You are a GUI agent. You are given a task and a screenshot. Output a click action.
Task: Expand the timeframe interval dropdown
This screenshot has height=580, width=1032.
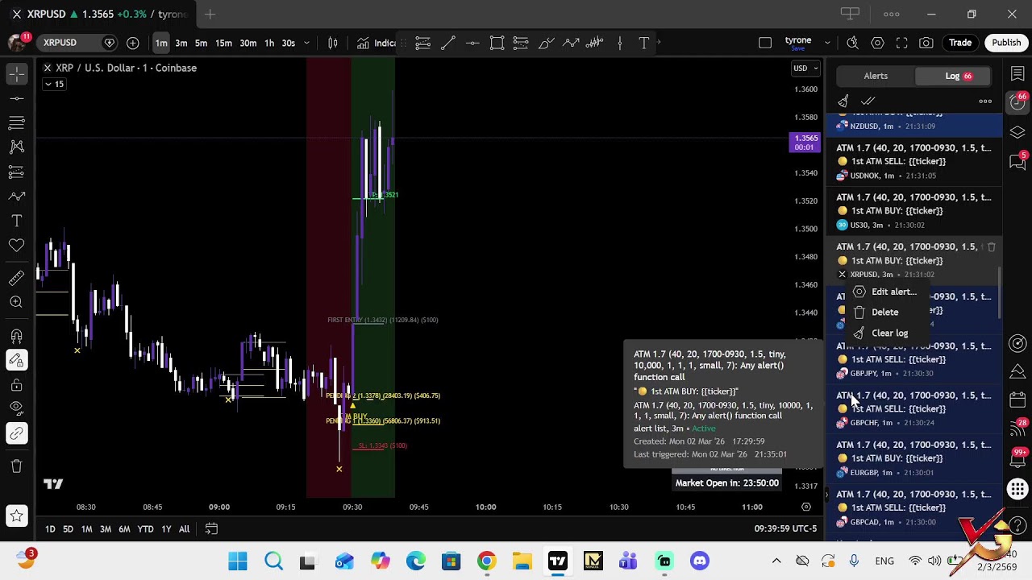(x=306, y=43)
